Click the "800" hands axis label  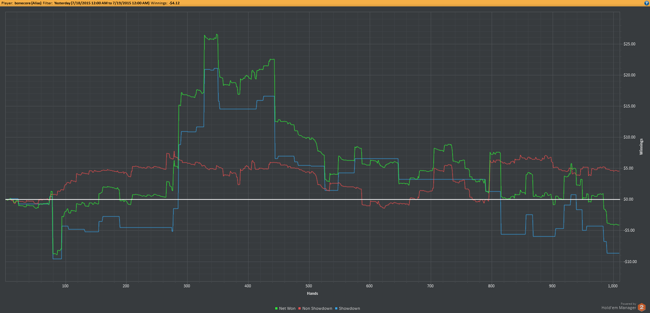coord(491,286)
